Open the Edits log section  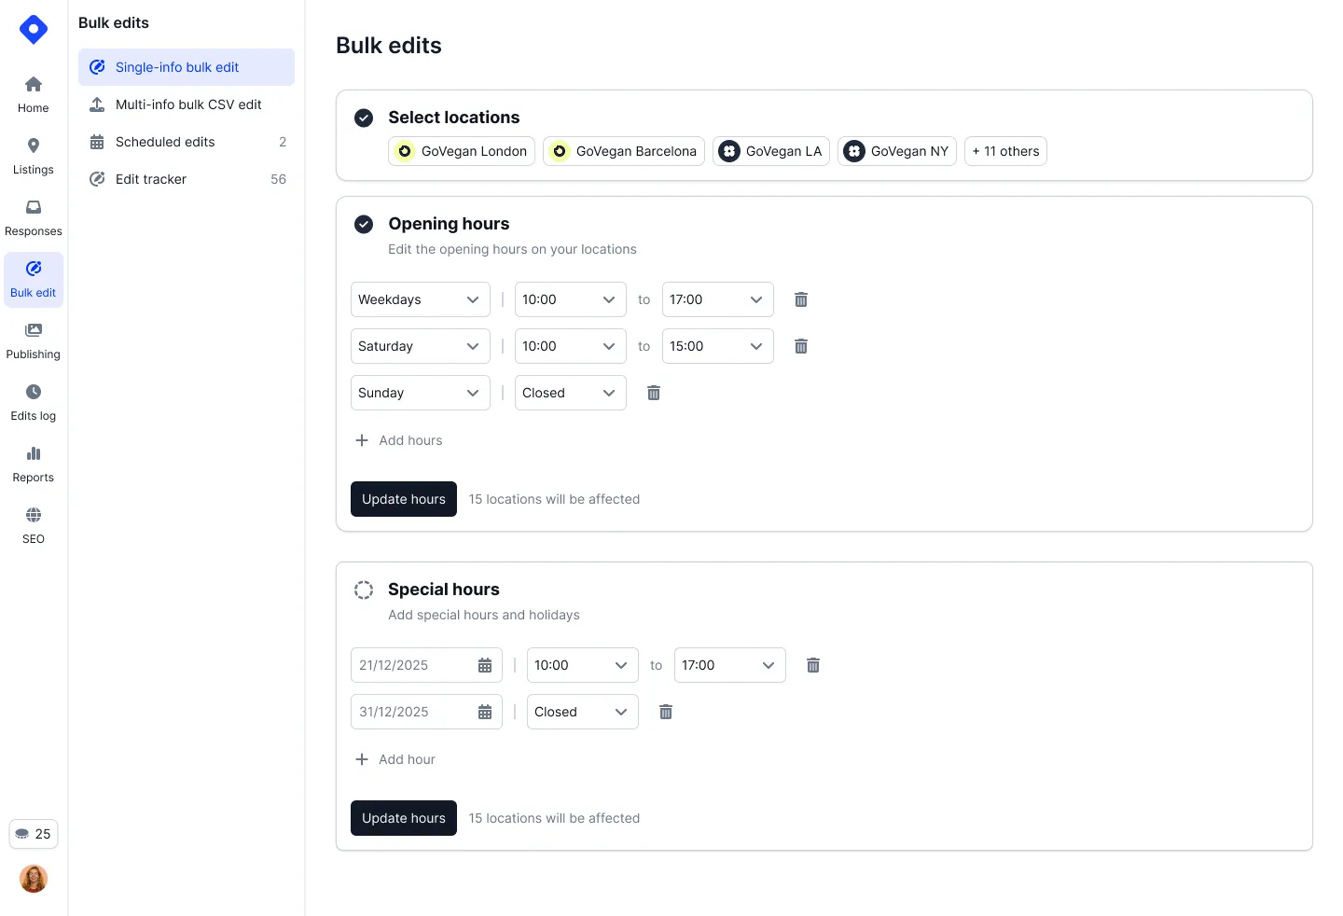coord(33,401)
